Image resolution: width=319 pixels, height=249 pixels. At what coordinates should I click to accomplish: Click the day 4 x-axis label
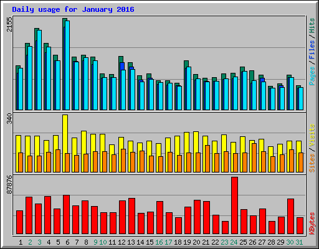(x=49, y=242)
